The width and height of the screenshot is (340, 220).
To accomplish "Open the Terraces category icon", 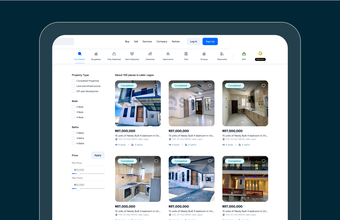I will (204, 54).
